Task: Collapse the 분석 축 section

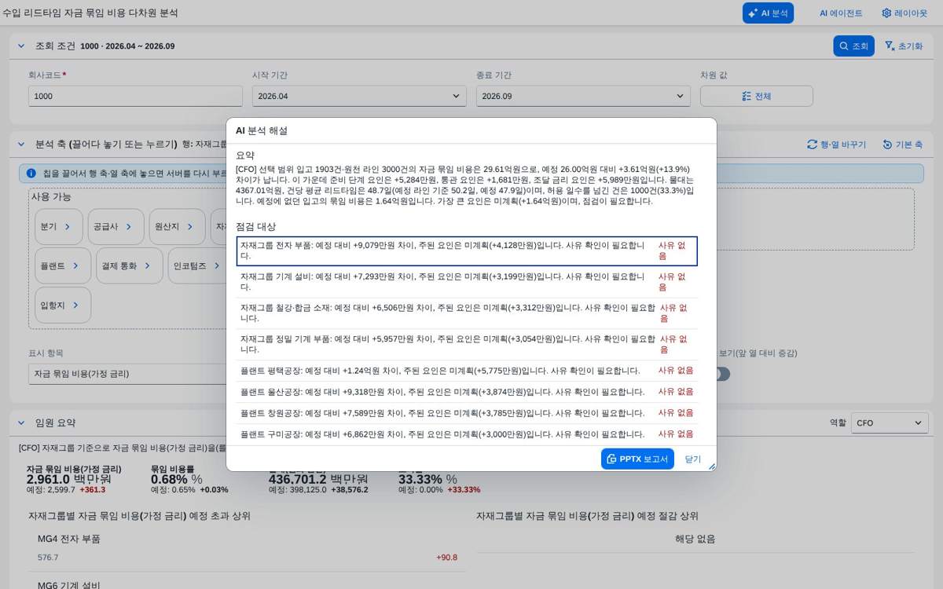Action: pos(21,145)
